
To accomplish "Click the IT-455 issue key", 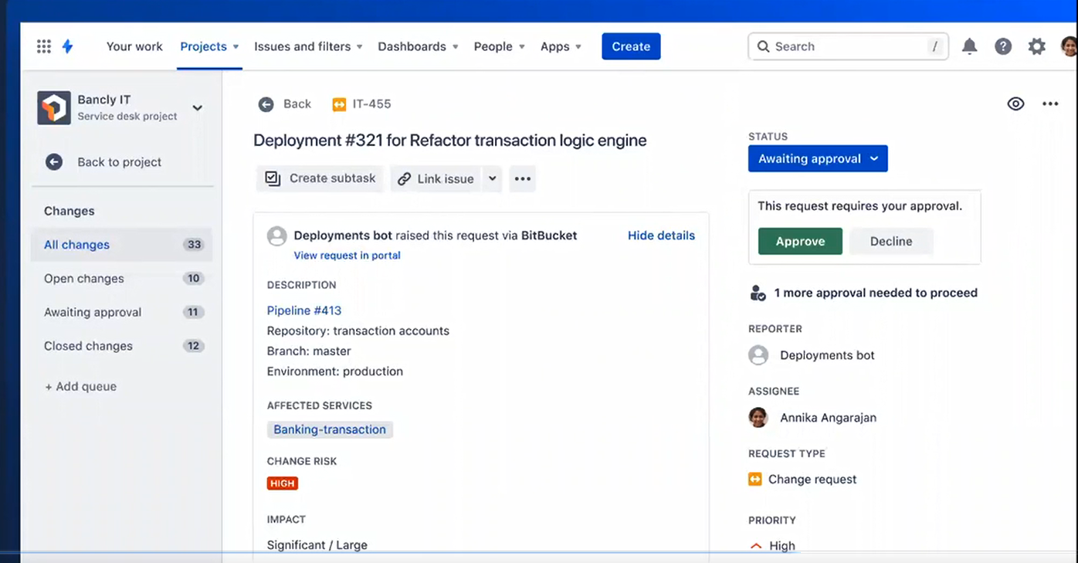I will point(372,104).
